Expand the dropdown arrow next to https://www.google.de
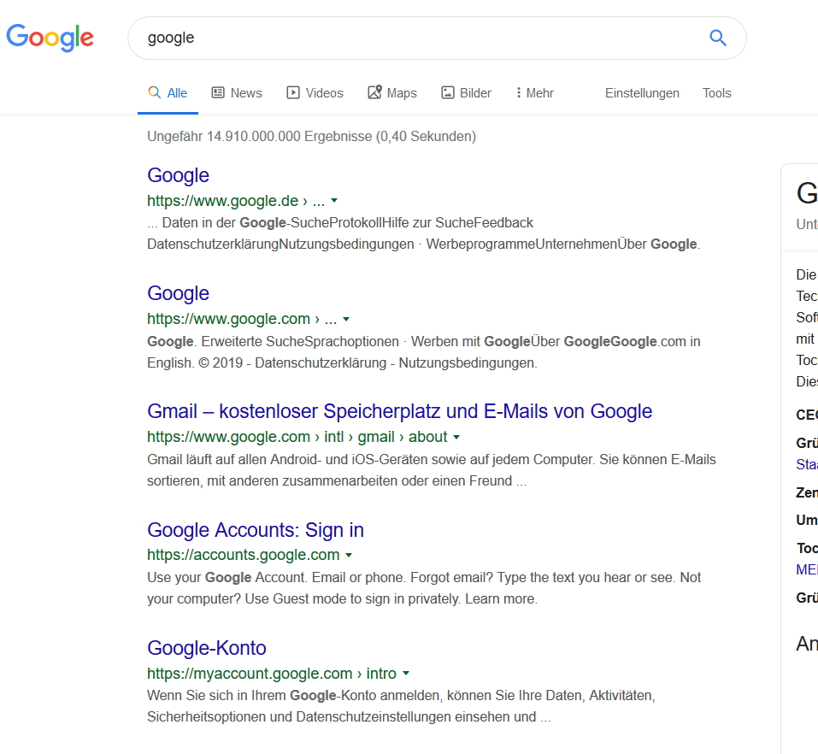The image size is (818, 754). pos(334,201)
